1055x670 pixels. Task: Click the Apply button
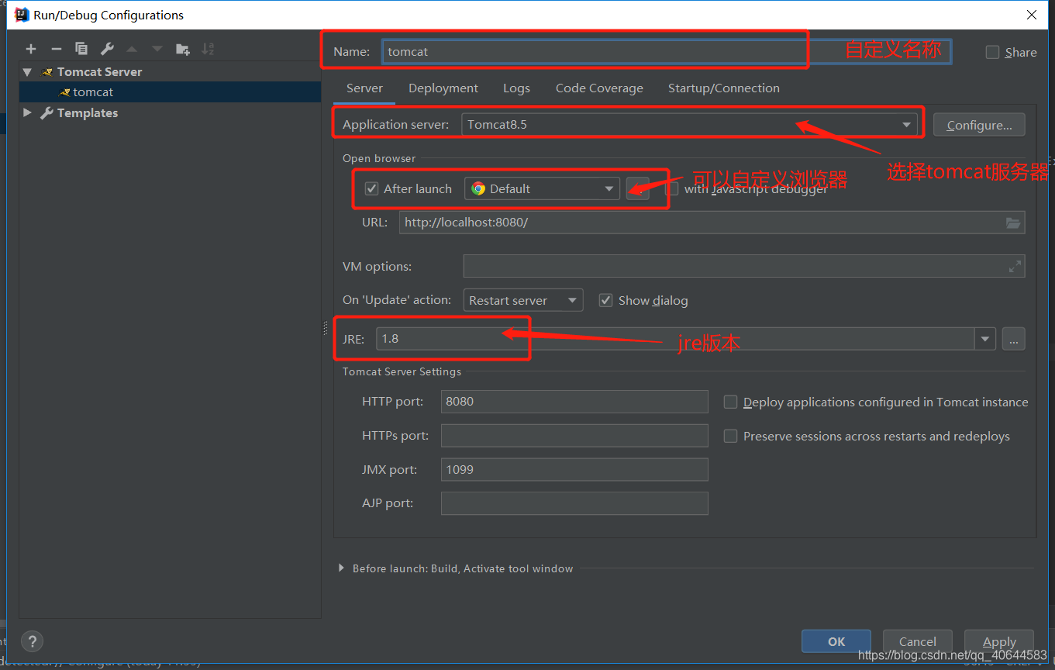pyautogui.click(x=999, y=641)
